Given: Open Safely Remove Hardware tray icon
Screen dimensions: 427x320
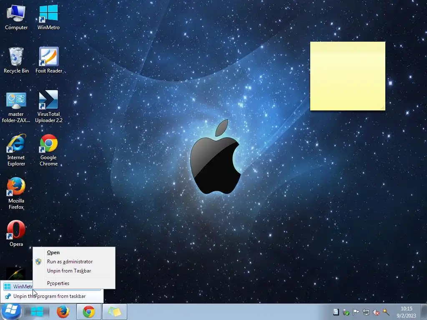Looking at the screenshot, I should point(346,312).
